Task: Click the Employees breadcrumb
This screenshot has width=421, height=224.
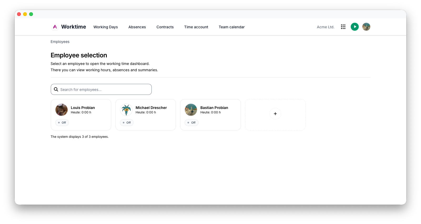Action: click(x=60, y=42)
